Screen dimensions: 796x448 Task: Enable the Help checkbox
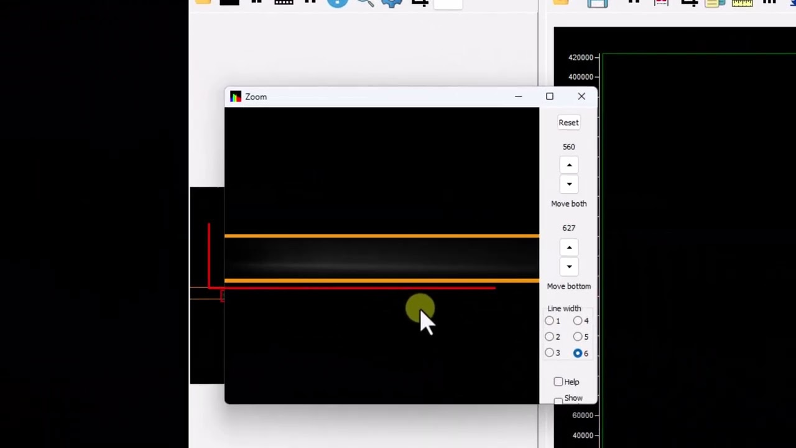click(558, 382)
